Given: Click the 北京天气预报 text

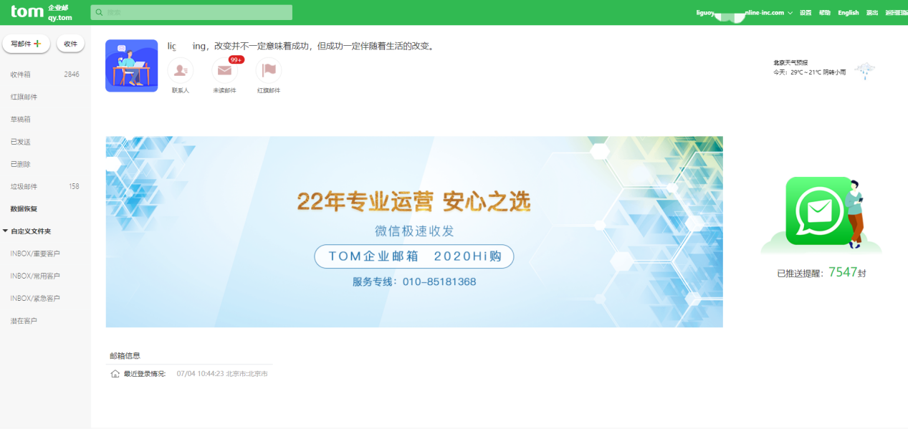Looking at the screenshot, I should [790, 63].
